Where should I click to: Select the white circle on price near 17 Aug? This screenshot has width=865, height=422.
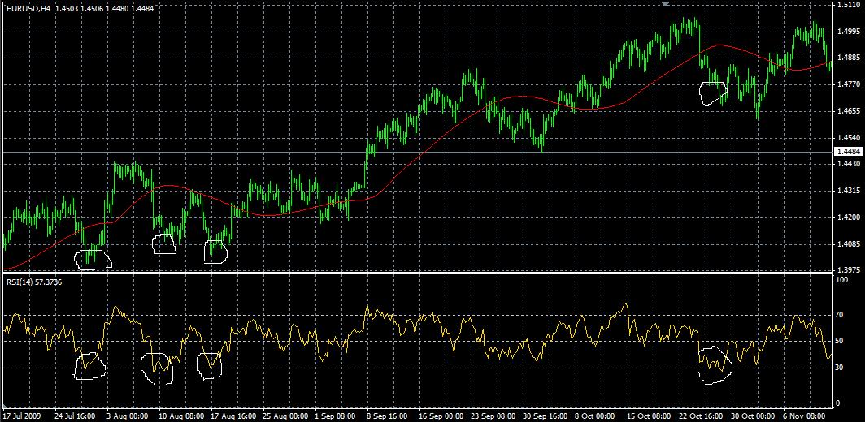(x=215, y=252)
